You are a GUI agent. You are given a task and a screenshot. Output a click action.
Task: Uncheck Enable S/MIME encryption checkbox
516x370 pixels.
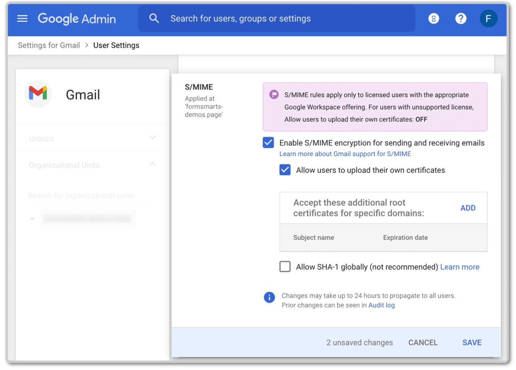[268, 143]
